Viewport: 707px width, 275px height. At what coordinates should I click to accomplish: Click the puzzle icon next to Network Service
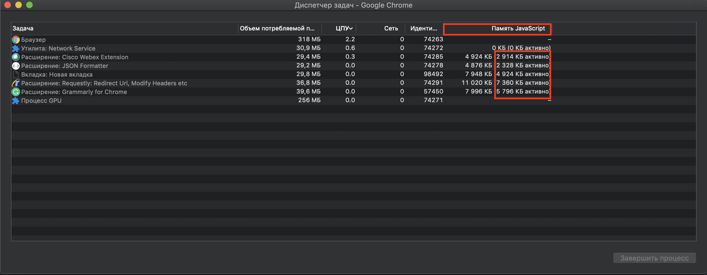16,49
